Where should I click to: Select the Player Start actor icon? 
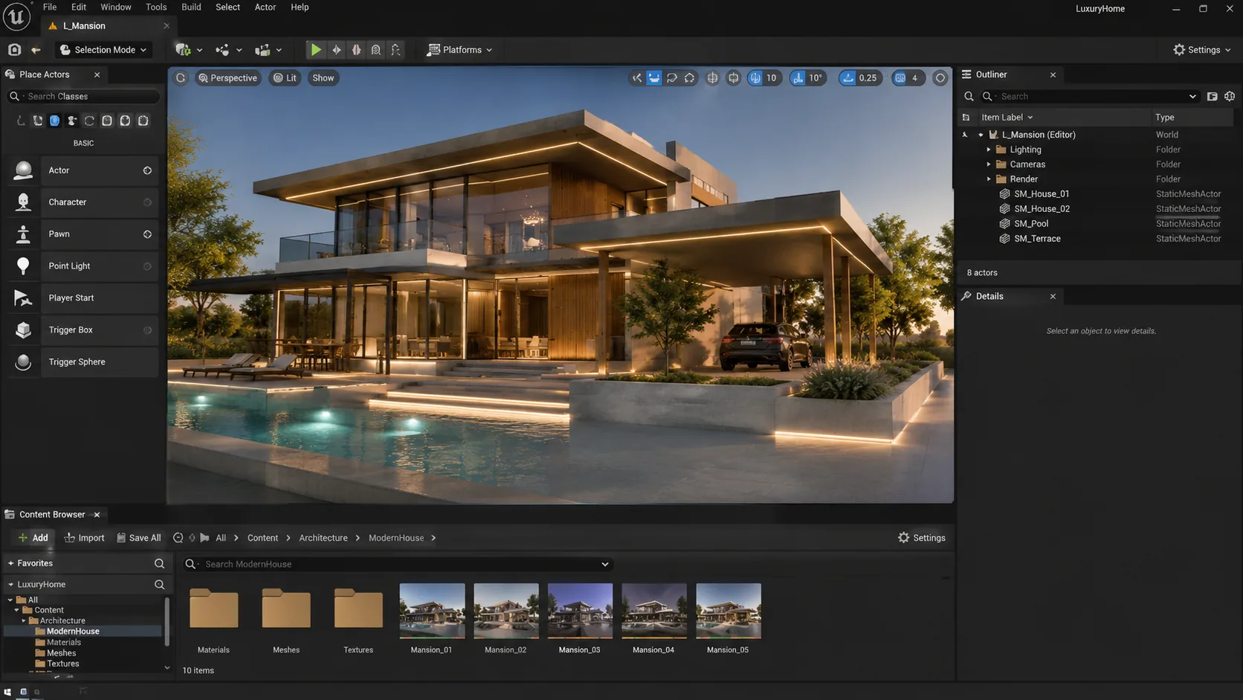tap(23, 298)
